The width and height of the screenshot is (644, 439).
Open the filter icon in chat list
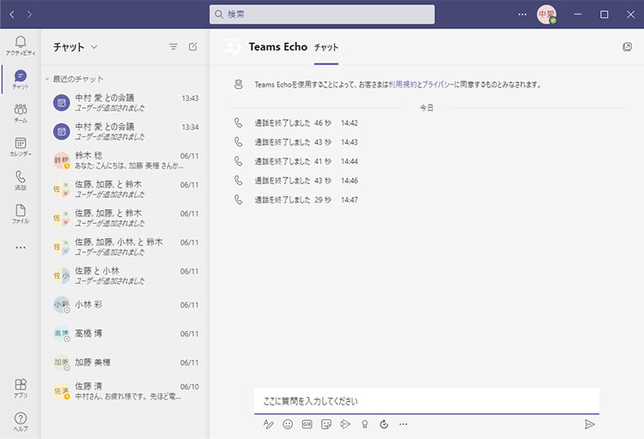[173, 47]
